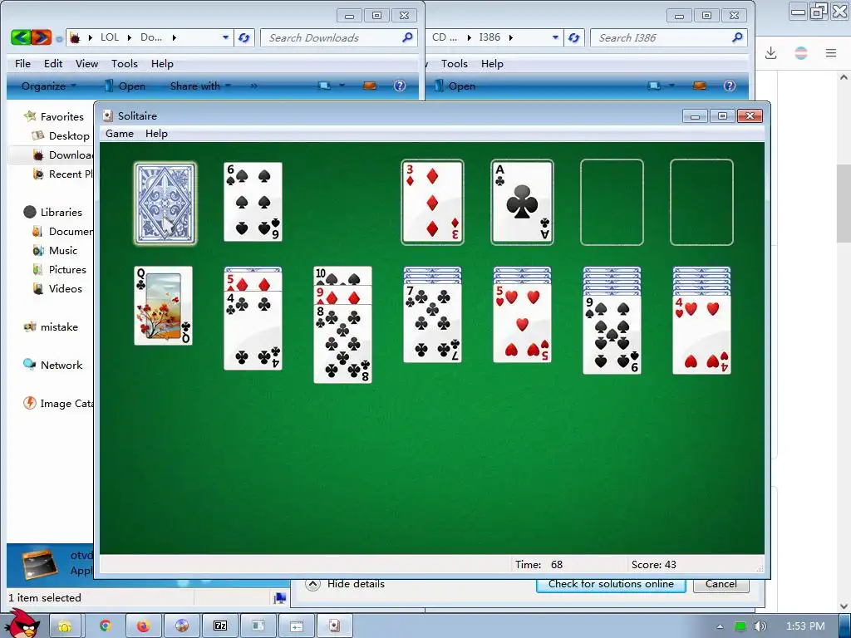Click Open button in Downloads toolbar
This screenshot has width=851, height=638.
tap(125, 86)
